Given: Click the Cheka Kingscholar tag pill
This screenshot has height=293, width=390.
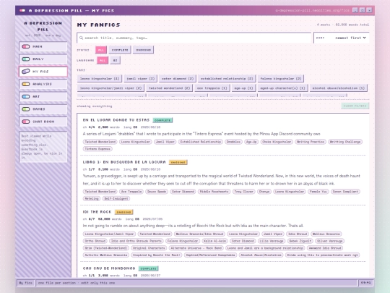Looking at the screenshot, I should (x=277, y=142).
